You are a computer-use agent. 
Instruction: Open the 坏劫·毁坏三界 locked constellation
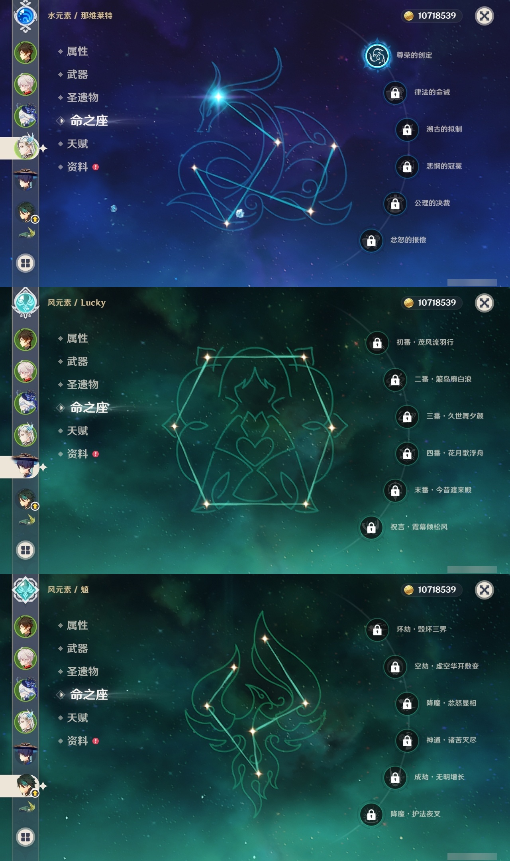(x=377, y=629)
